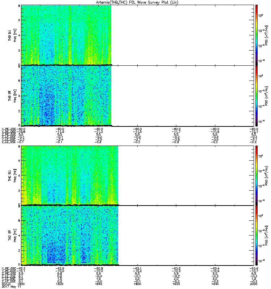Select the THB B⊥ perpendicular axis label

10,35
